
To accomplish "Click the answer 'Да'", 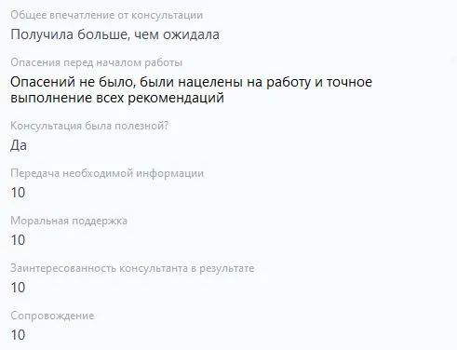I will (19, 145).
